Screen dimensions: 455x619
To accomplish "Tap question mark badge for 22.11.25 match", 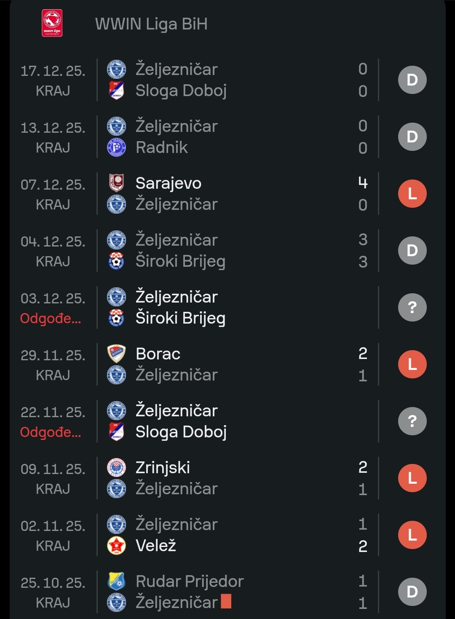I will 412,421.
